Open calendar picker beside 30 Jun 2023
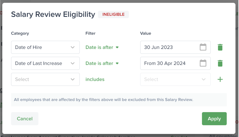 coord(203,47)
